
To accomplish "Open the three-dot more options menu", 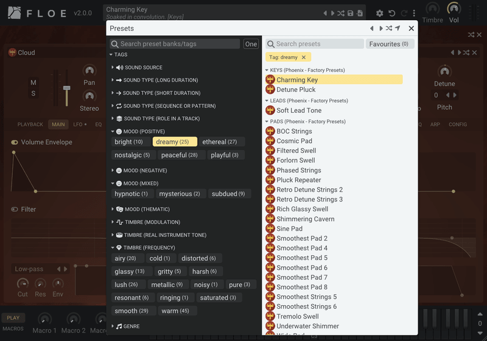I will [414, 13].
